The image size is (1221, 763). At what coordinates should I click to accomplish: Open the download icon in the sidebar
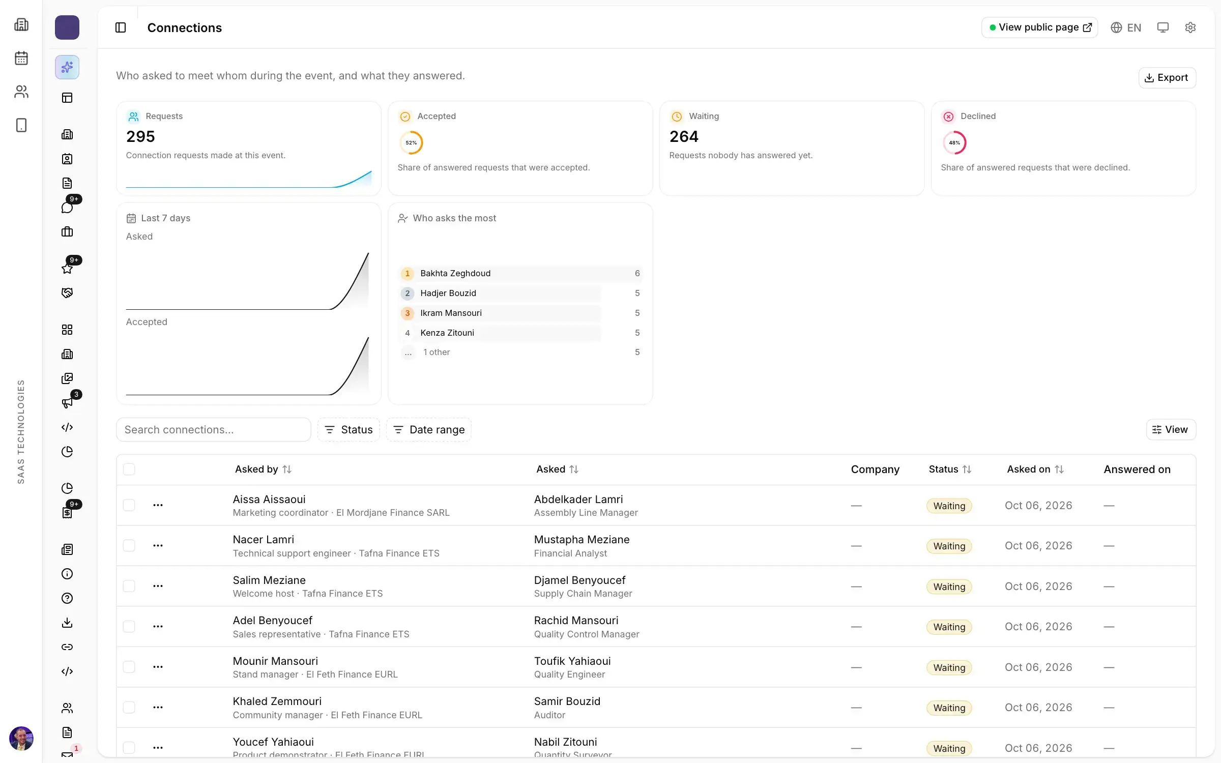tap(67, 623)
